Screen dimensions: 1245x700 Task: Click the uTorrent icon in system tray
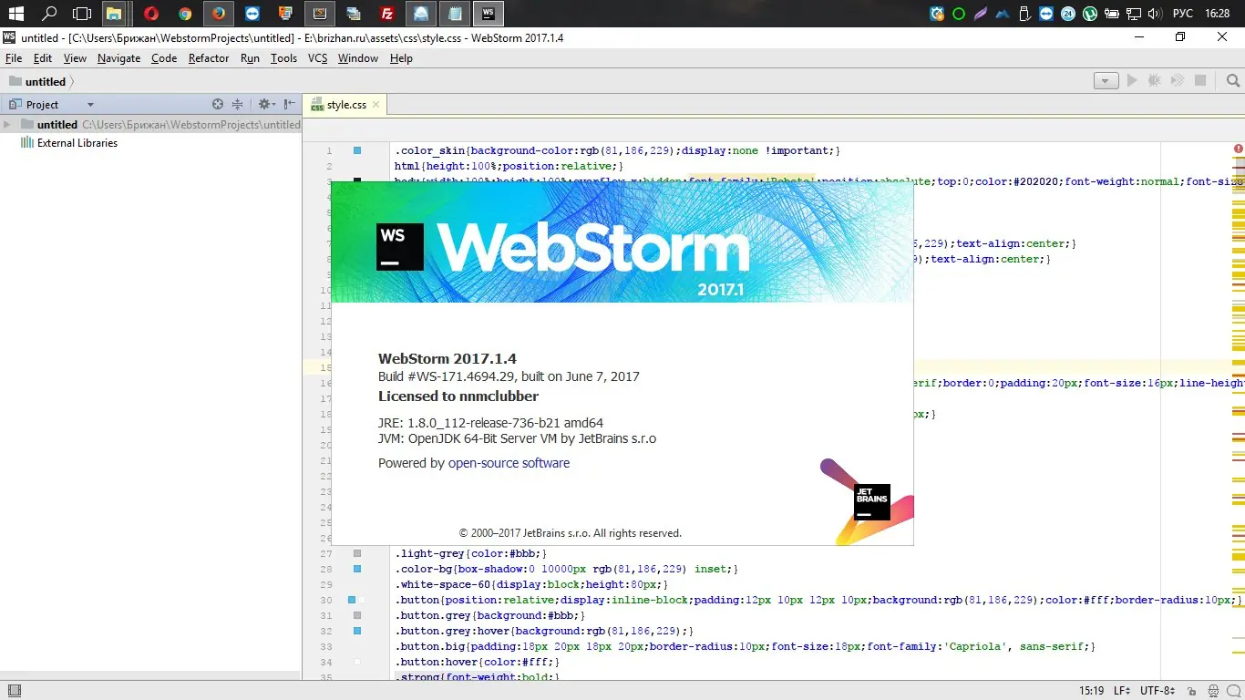tap(1088, 14)
